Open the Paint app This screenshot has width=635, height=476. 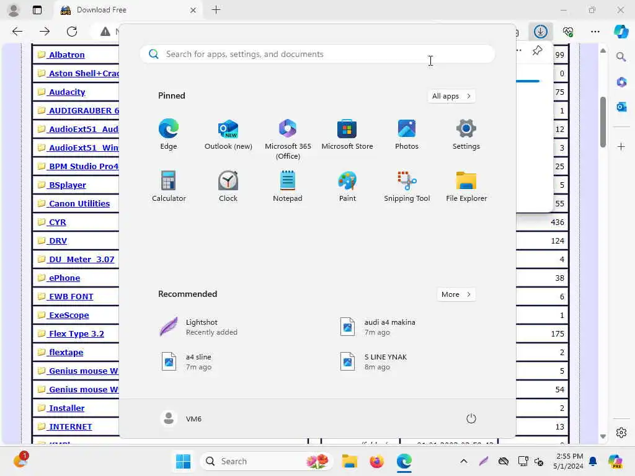tap(347, 186)
